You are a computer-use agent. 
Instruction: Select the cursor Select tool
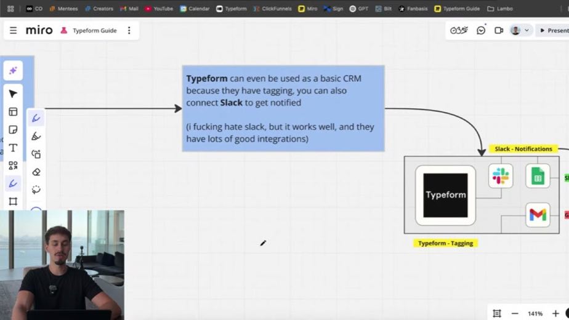pos(13,94)
